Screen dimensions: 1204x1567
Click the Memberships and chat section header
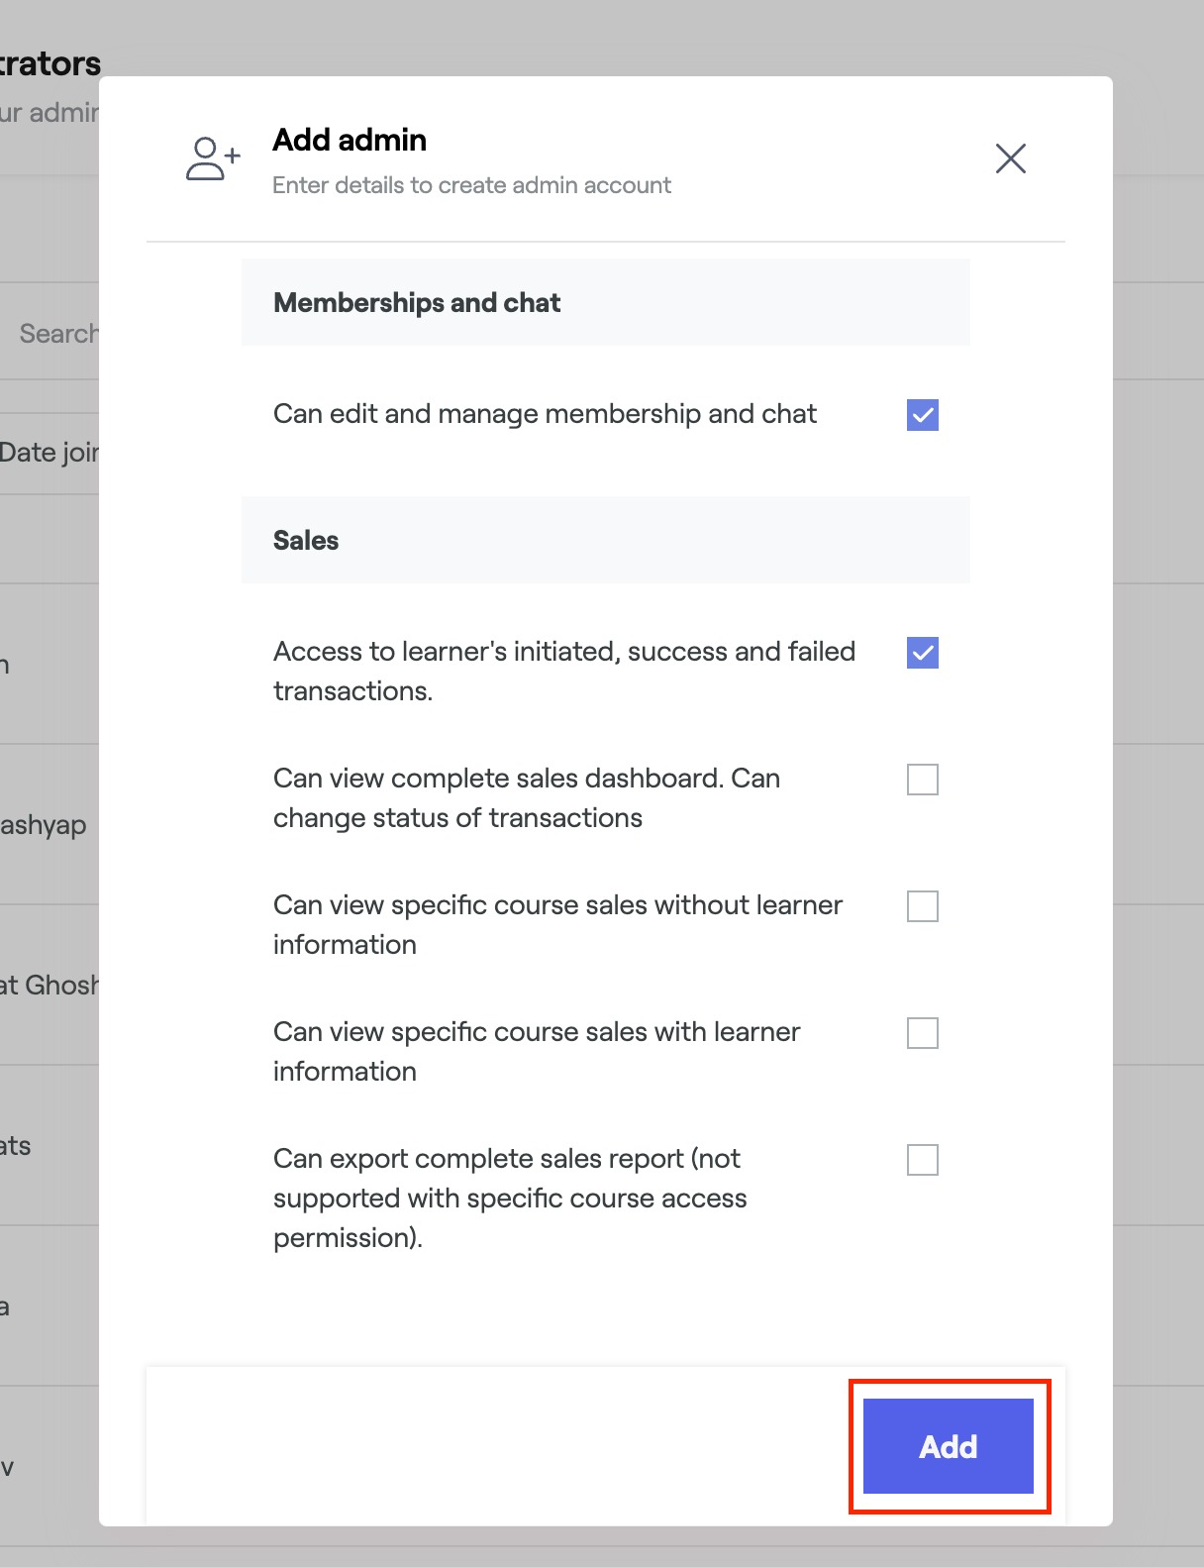point(417,303)
